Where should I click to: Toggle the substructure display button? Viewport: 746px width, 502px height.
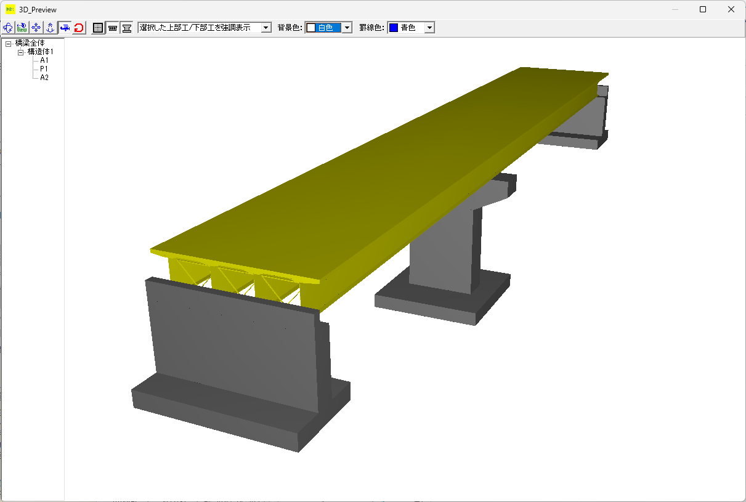point(126,28)
